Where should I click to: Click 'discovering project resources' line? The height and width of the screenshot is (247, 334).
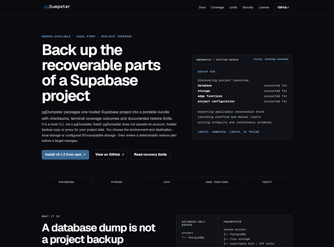tap(223, 80)
